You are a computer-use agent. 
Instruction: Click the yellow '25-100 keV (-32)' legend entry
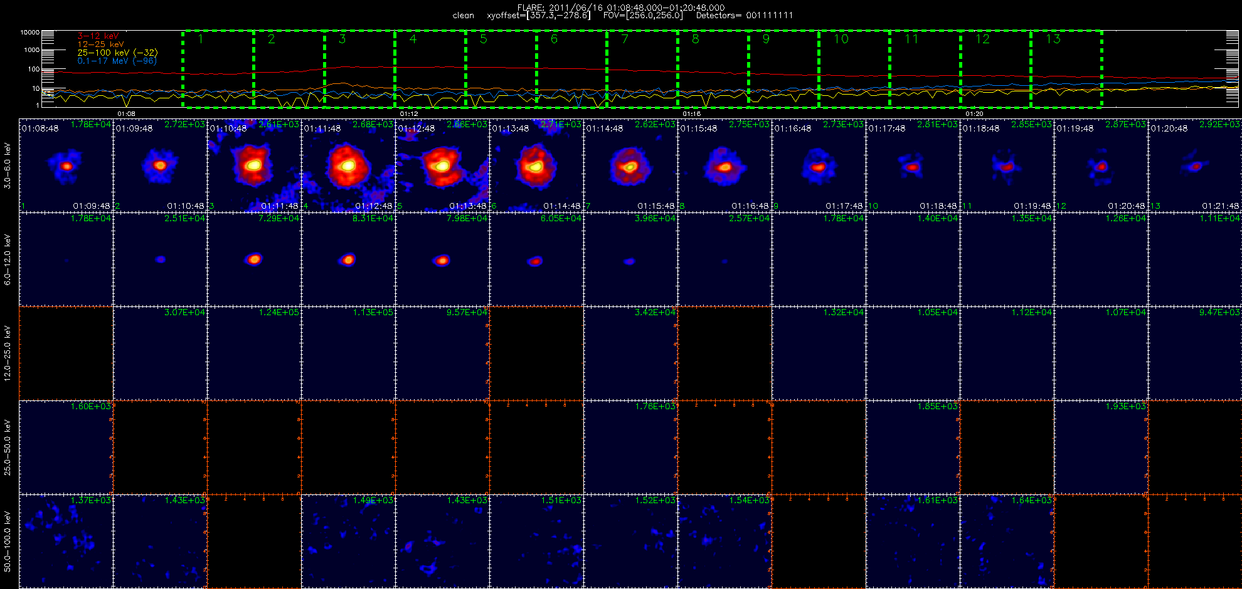[x=117, y=53]
